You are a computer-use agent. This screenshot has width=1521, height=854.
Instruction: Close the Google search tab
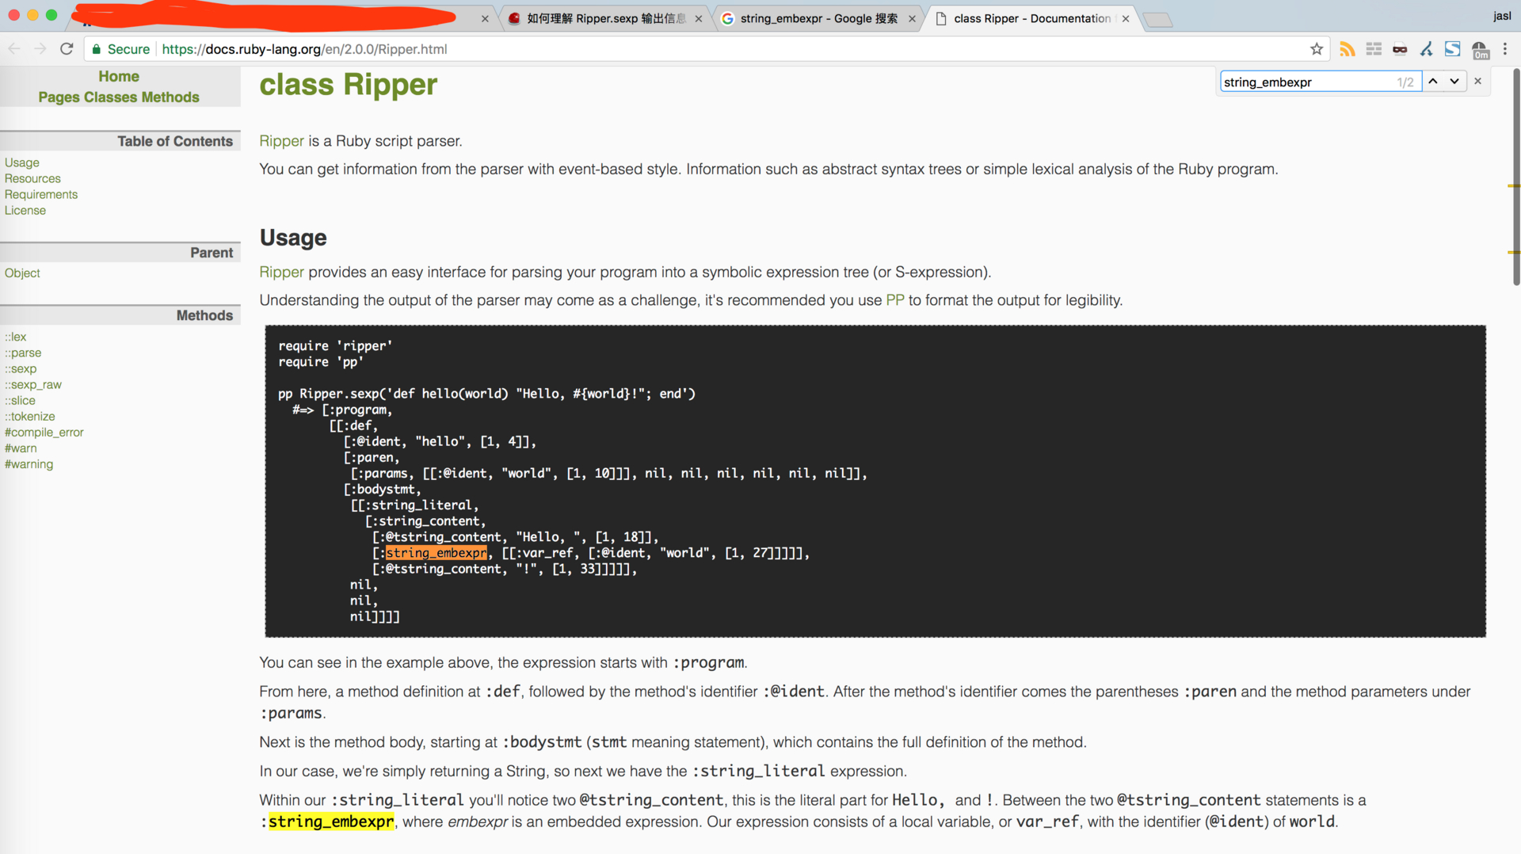(x=912, y=18)
